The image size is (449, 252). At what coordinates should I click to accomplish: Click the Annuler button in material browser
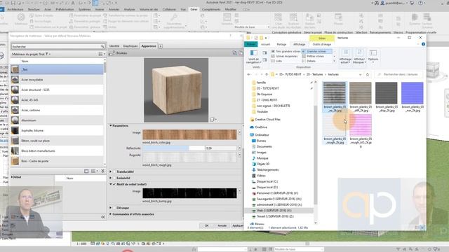pyautogui.click(x=222, y=225)
